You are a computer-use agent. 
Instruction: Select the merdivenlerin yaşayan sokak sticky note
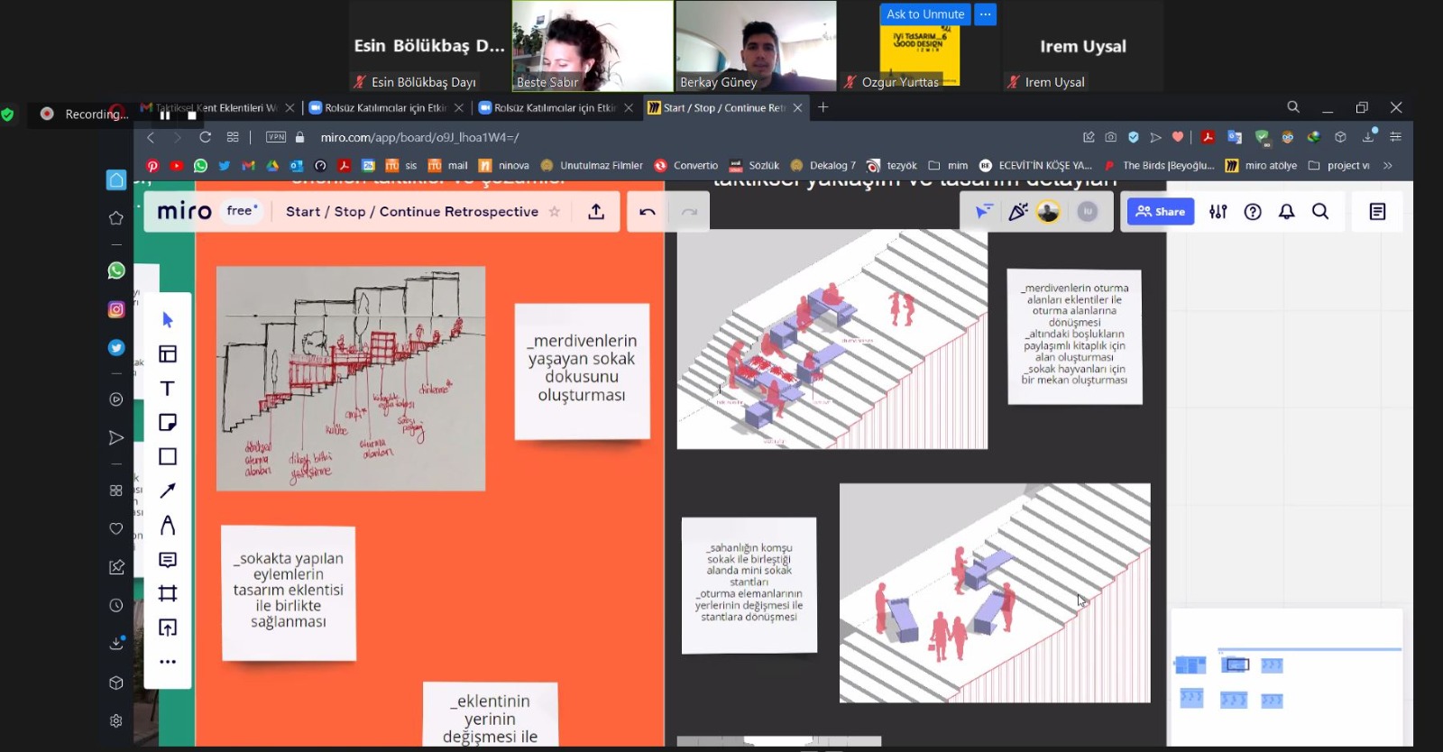pyautogui.click(x=582, y=371)
